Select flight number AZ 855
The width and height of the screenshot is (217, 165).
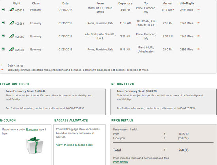tap(19, 37)
